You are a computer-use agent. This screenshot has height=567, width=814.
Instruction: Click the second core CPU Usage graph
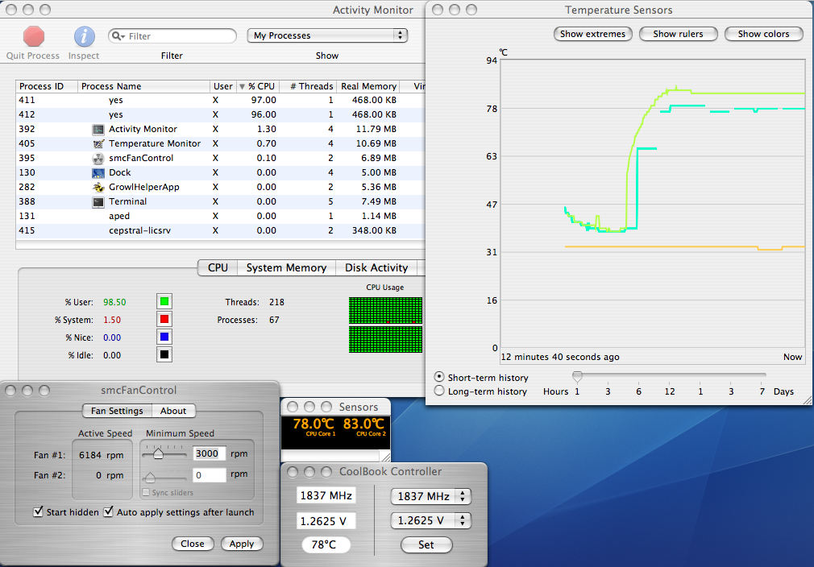click(385, 339)
